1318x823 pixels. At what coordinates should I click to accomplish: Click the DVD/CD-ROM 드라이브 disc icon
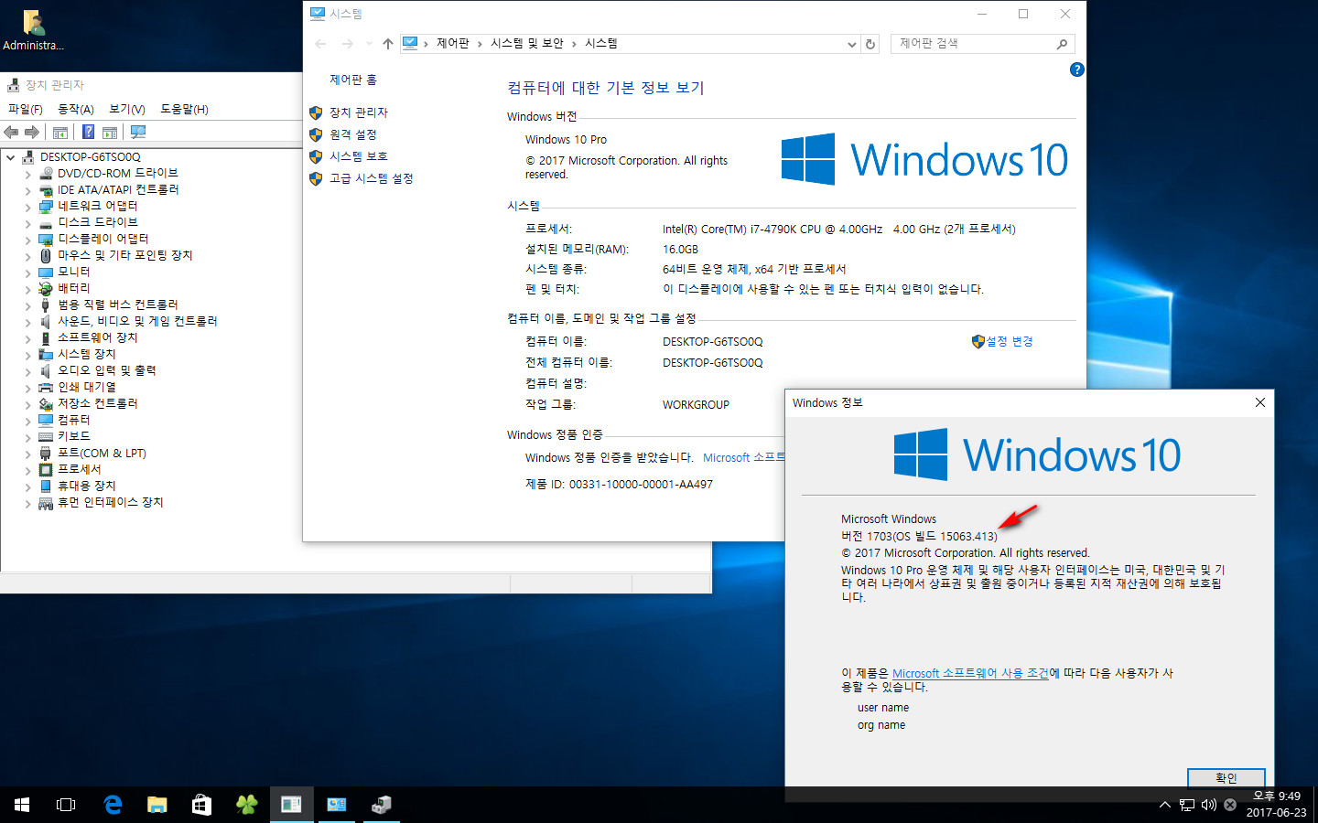coord(46,173)
